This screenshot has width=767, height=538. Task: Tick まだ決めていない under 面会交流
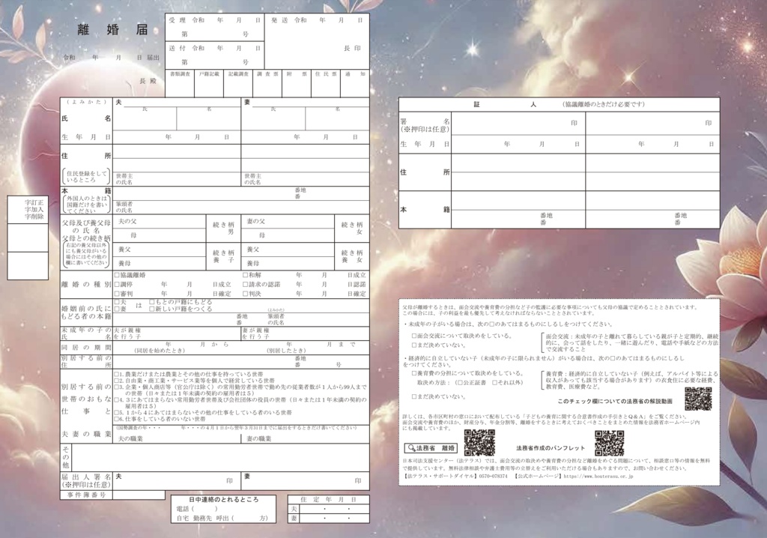414,345
